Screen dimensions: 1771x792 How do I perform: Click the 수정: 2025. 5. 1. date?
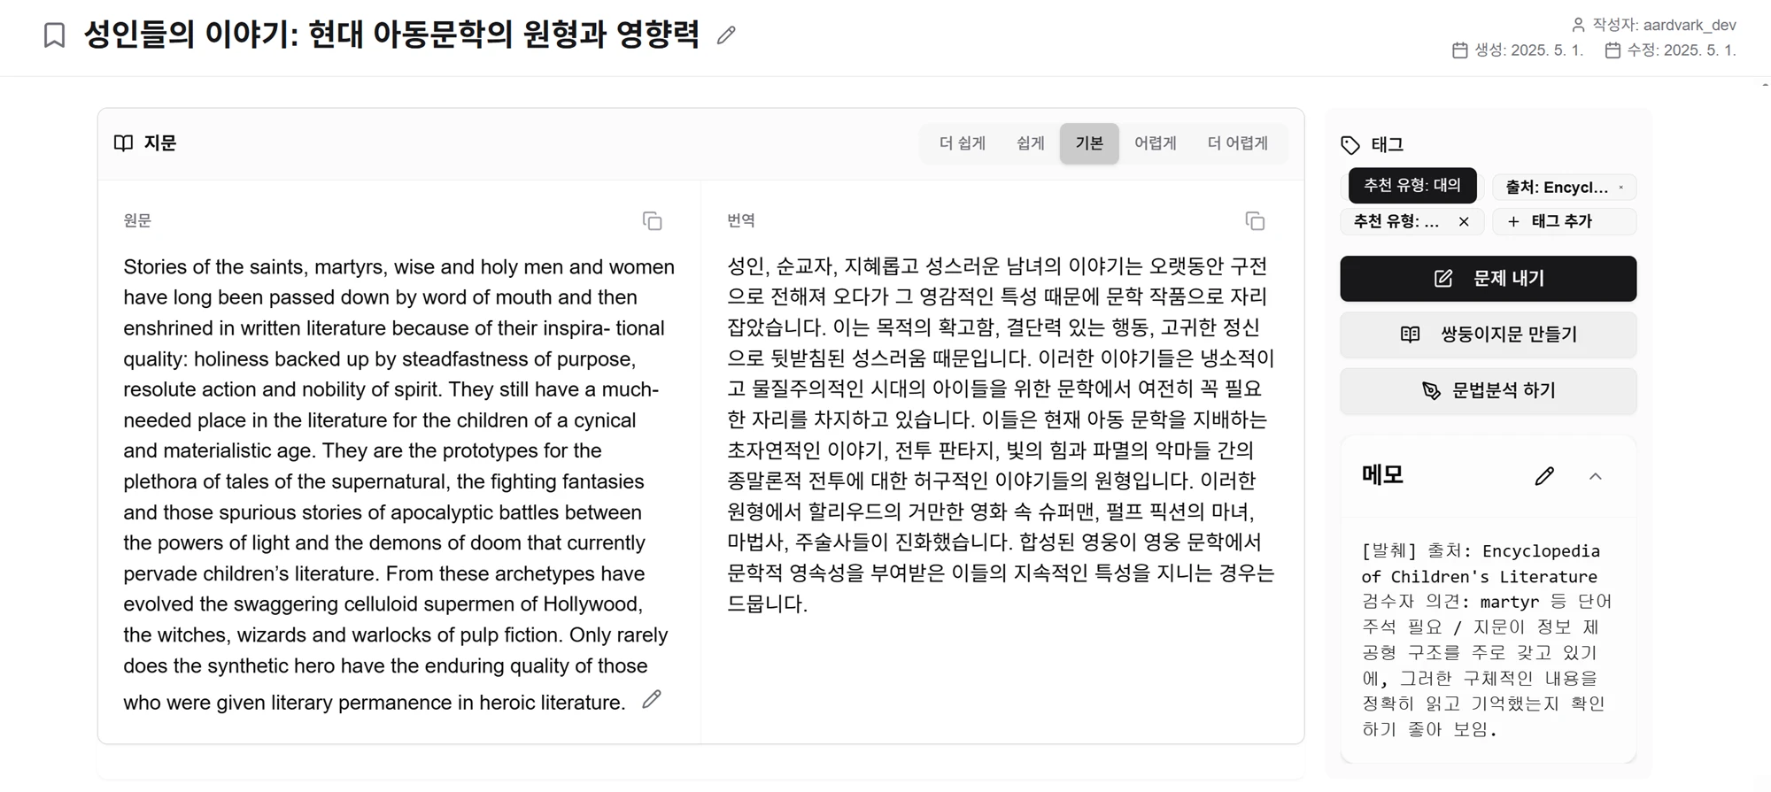coord(1682,50)
